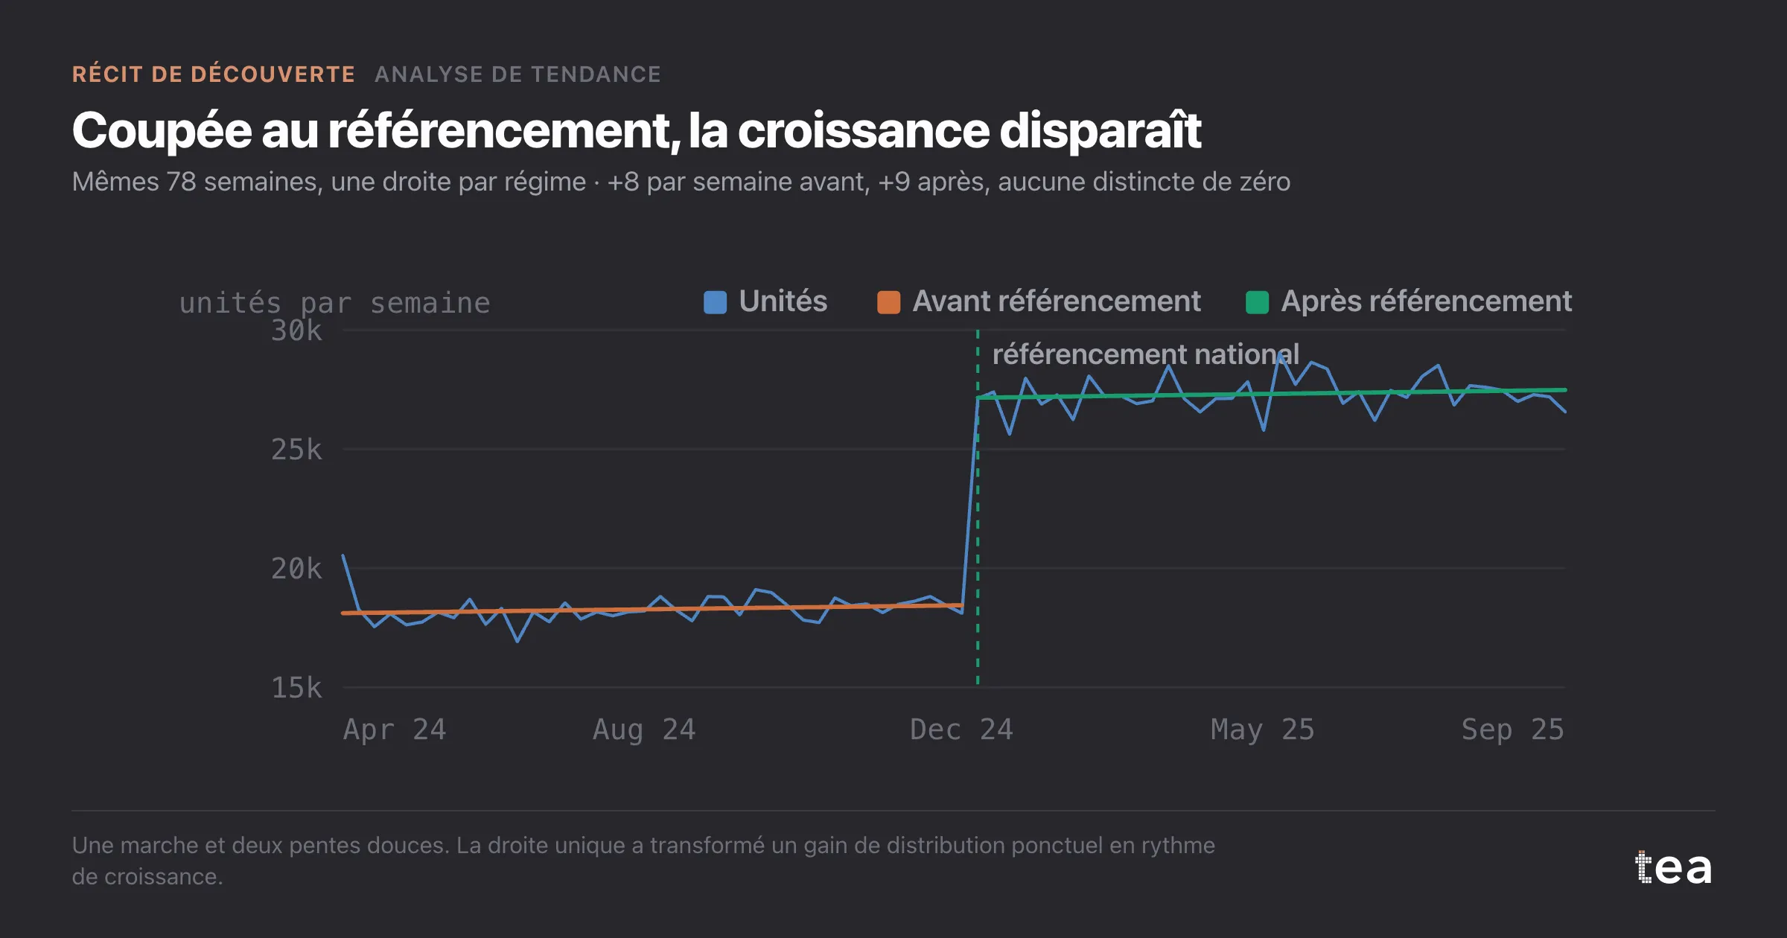Click the blue Unités legend swatch
The image size is (1787, 938).
coord(715,302)
